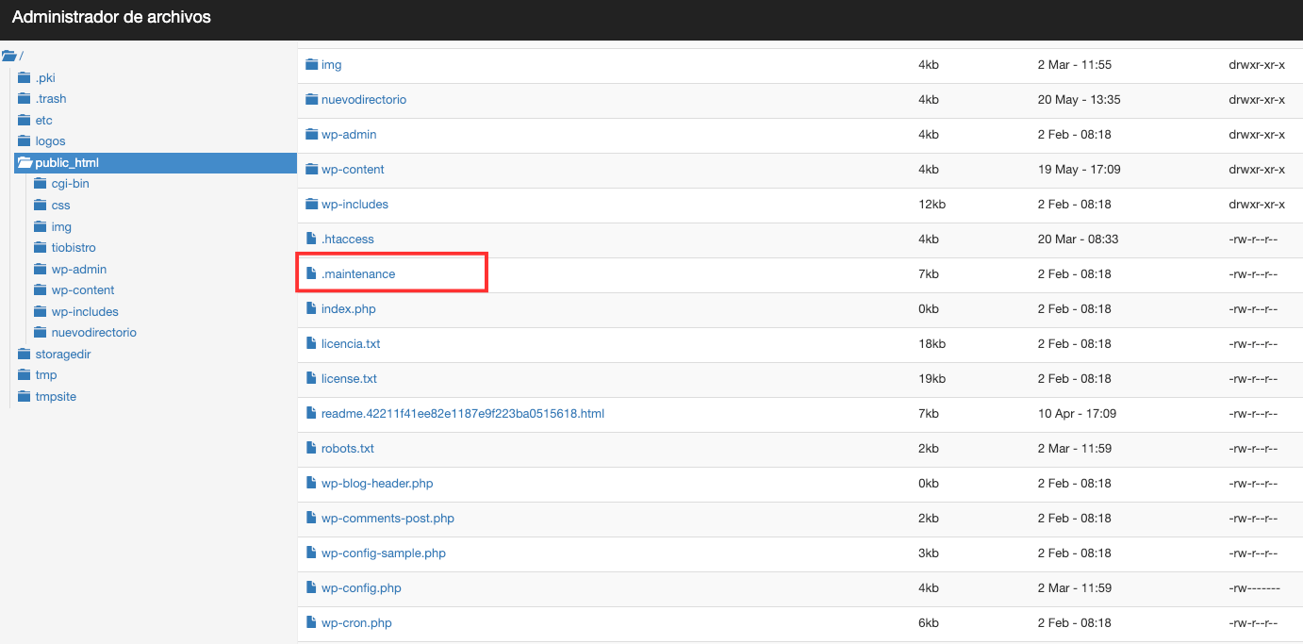This screenshot has height=644, width=1303.
Task: Click the open folder icon for root directory
Action: click(x=9, y=56)
